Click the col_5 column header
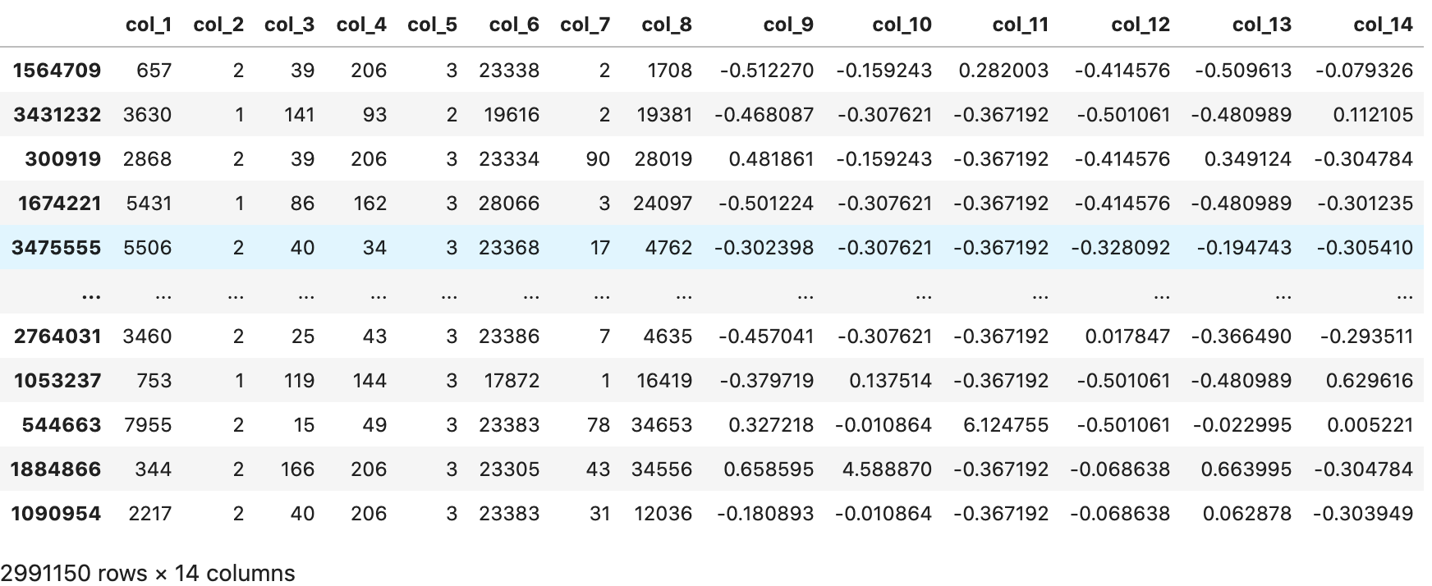The image size is (1432, 586). 432,25
